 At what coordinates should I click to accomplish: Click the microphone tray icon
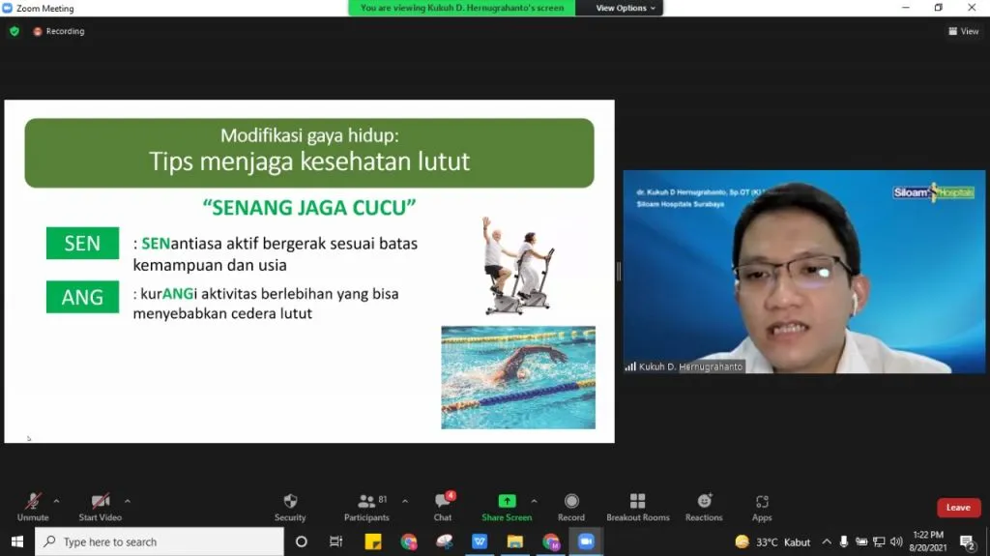[843, 541]
